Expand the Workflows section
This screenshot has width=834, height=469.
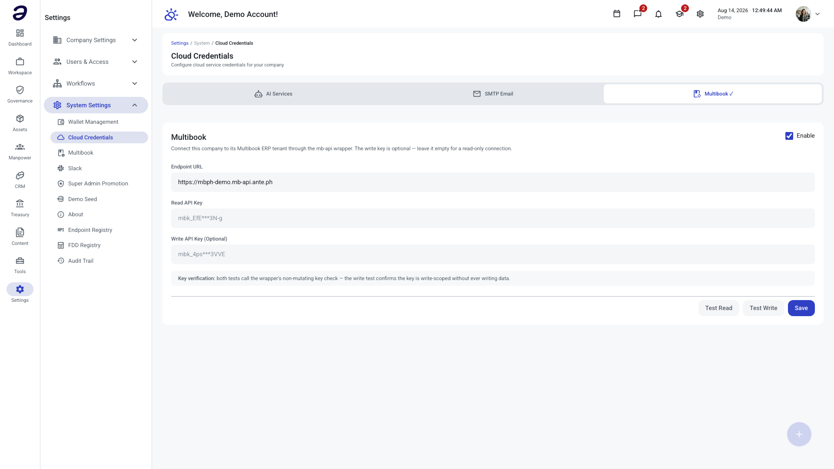point(135,83)
